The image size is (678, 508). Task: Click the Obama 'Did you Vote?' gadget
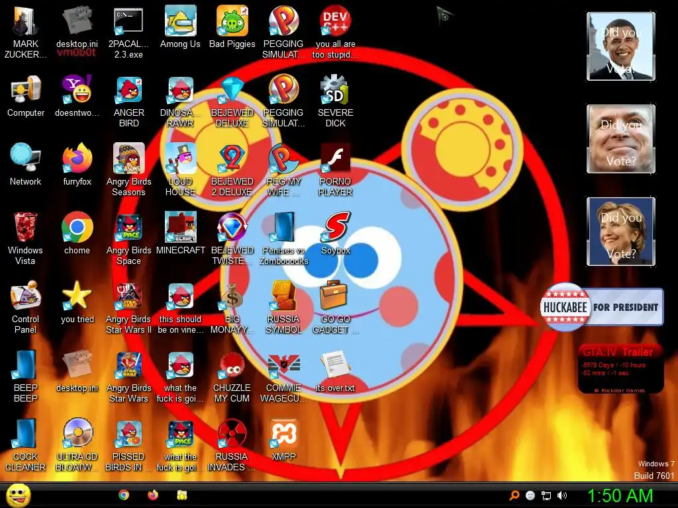pyautogui.click(x=621, y=46)
